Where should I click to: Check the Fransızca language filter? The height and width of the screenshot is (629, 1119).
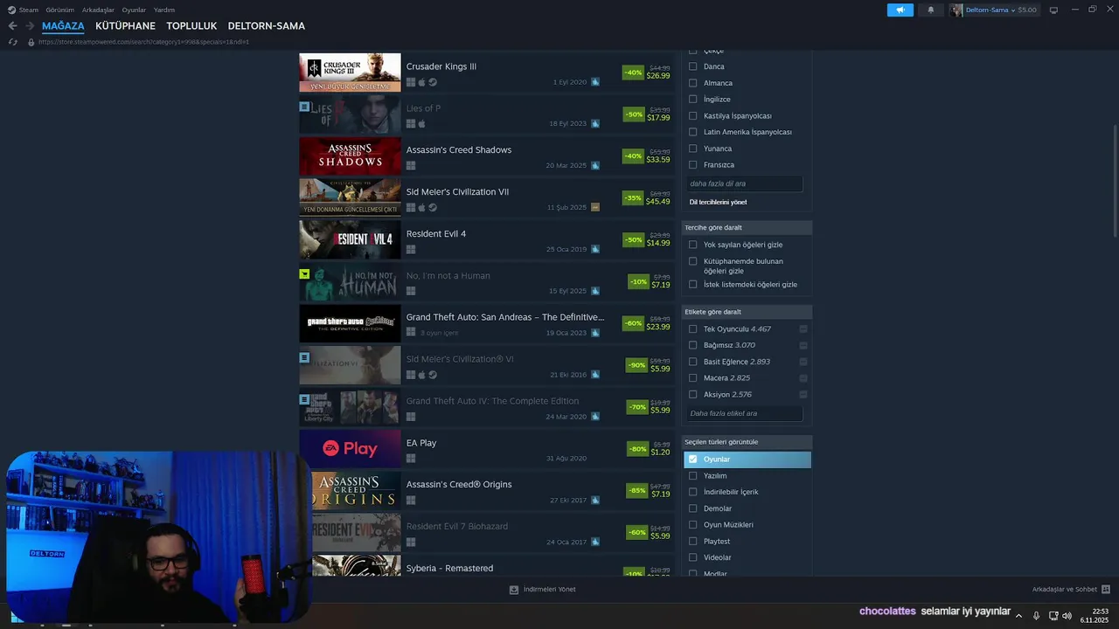click(x=693, y=165)
